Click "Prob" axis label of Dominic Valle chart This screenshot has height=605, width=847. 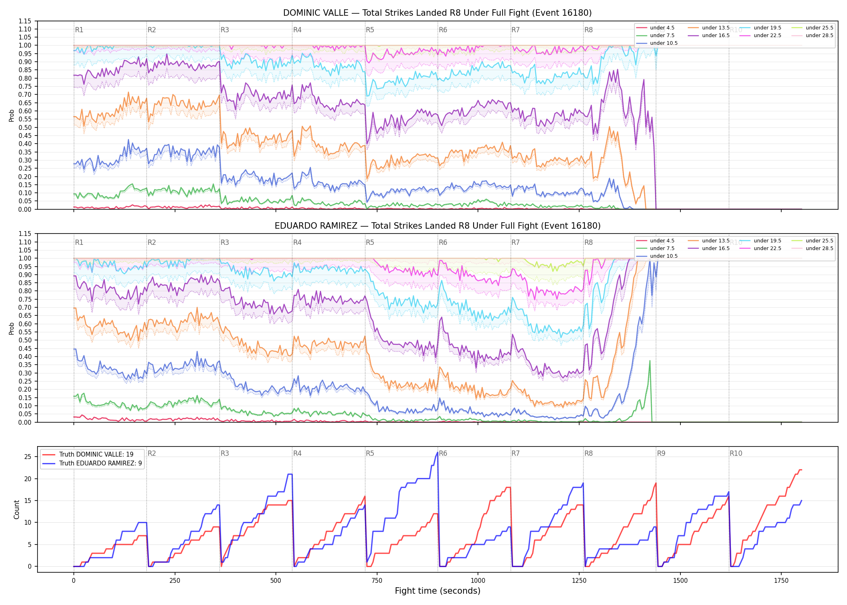pyautogui.click(x=12, y=116)
